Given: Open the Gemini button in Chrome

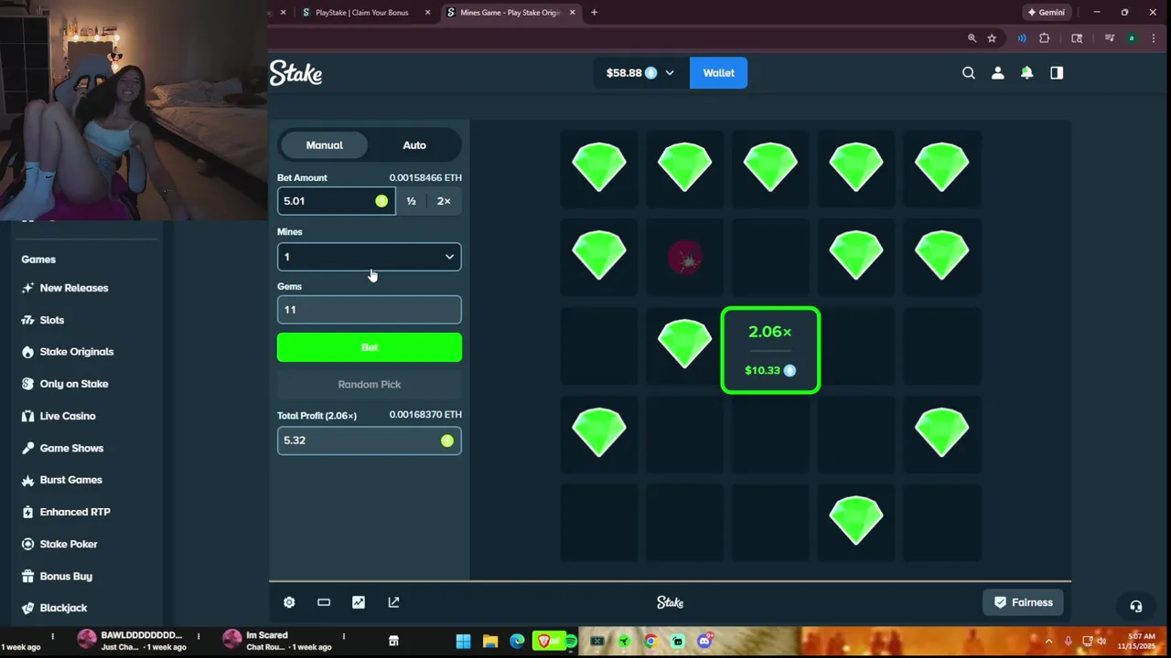Looking at the screenshot, I should click(x=1046, y=13).
